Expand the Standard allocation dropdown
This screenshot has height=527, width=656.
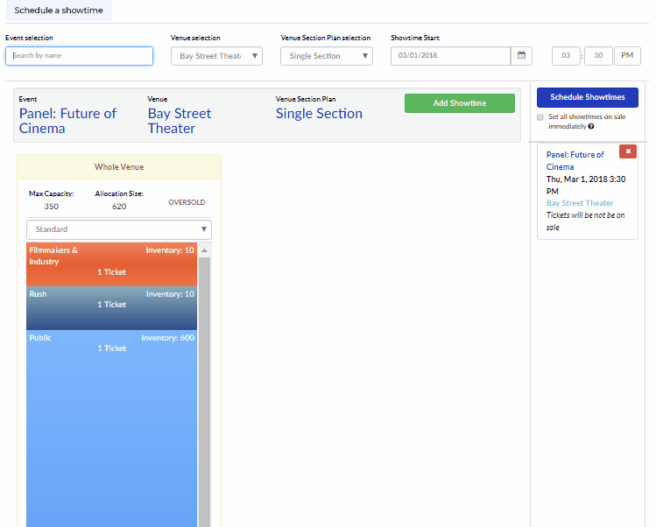point(119,229)
